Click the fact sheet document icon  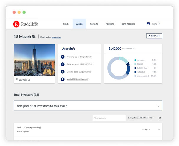tap(63, 79)
